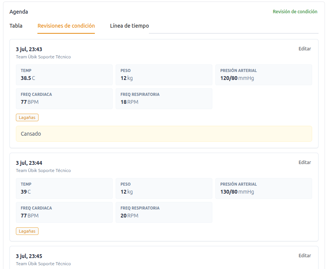Click Team Übik Soporte Técnico under 23:44
The width and height of the screenshot is (328, 269).
pos(43,170)
